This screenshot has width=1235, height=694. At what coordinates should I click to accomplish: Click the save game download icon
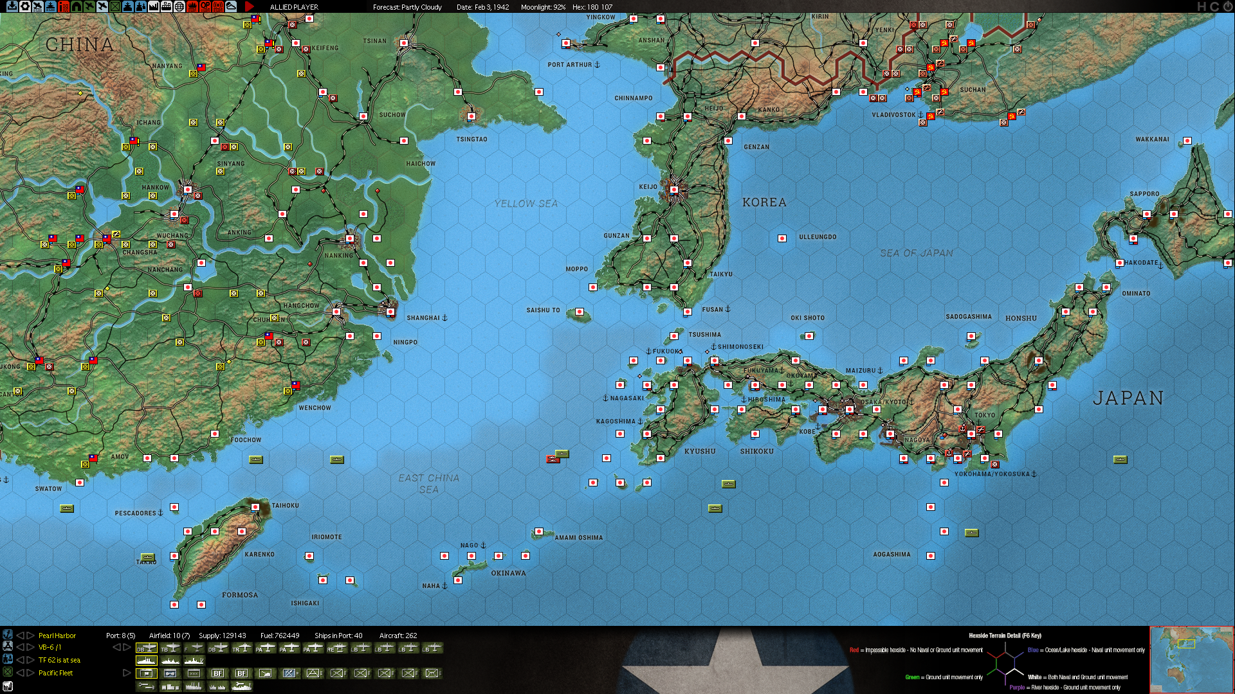(12, 6)
